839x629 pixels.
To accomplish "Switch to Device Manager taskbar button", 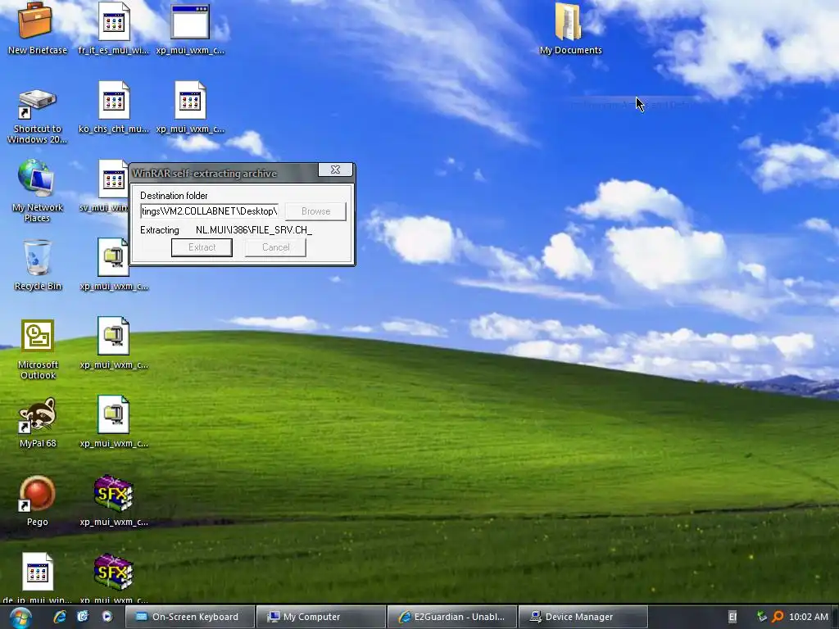I will (x=583, y=617).
